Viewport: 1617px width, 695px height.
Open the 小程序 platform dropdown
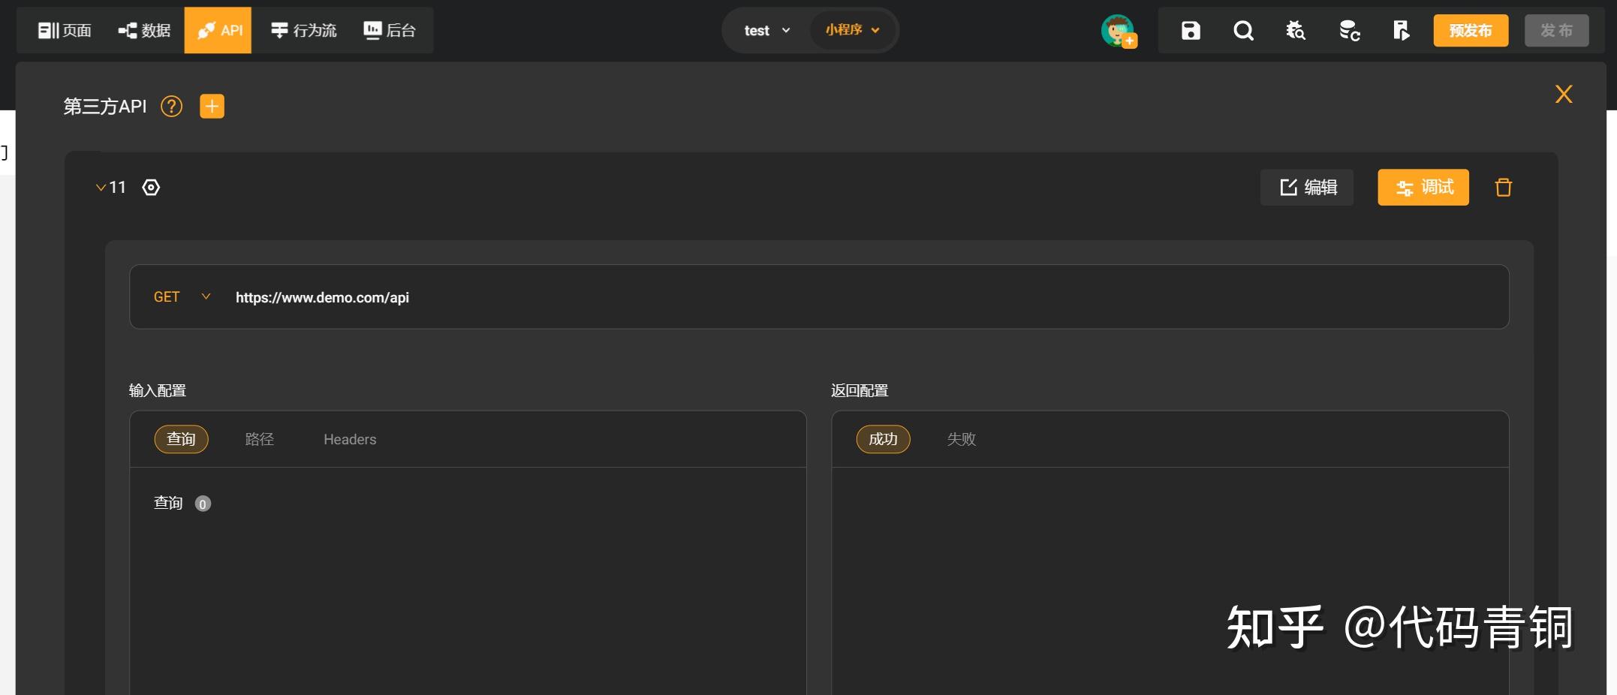pos(852,30)
